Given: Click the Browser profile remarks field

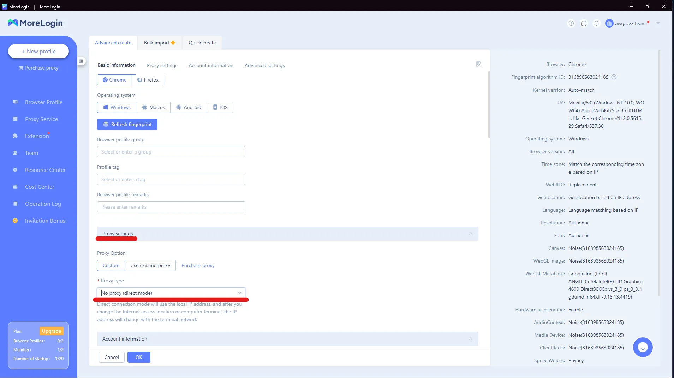Looking at the screenshot, I should point(171,207).
